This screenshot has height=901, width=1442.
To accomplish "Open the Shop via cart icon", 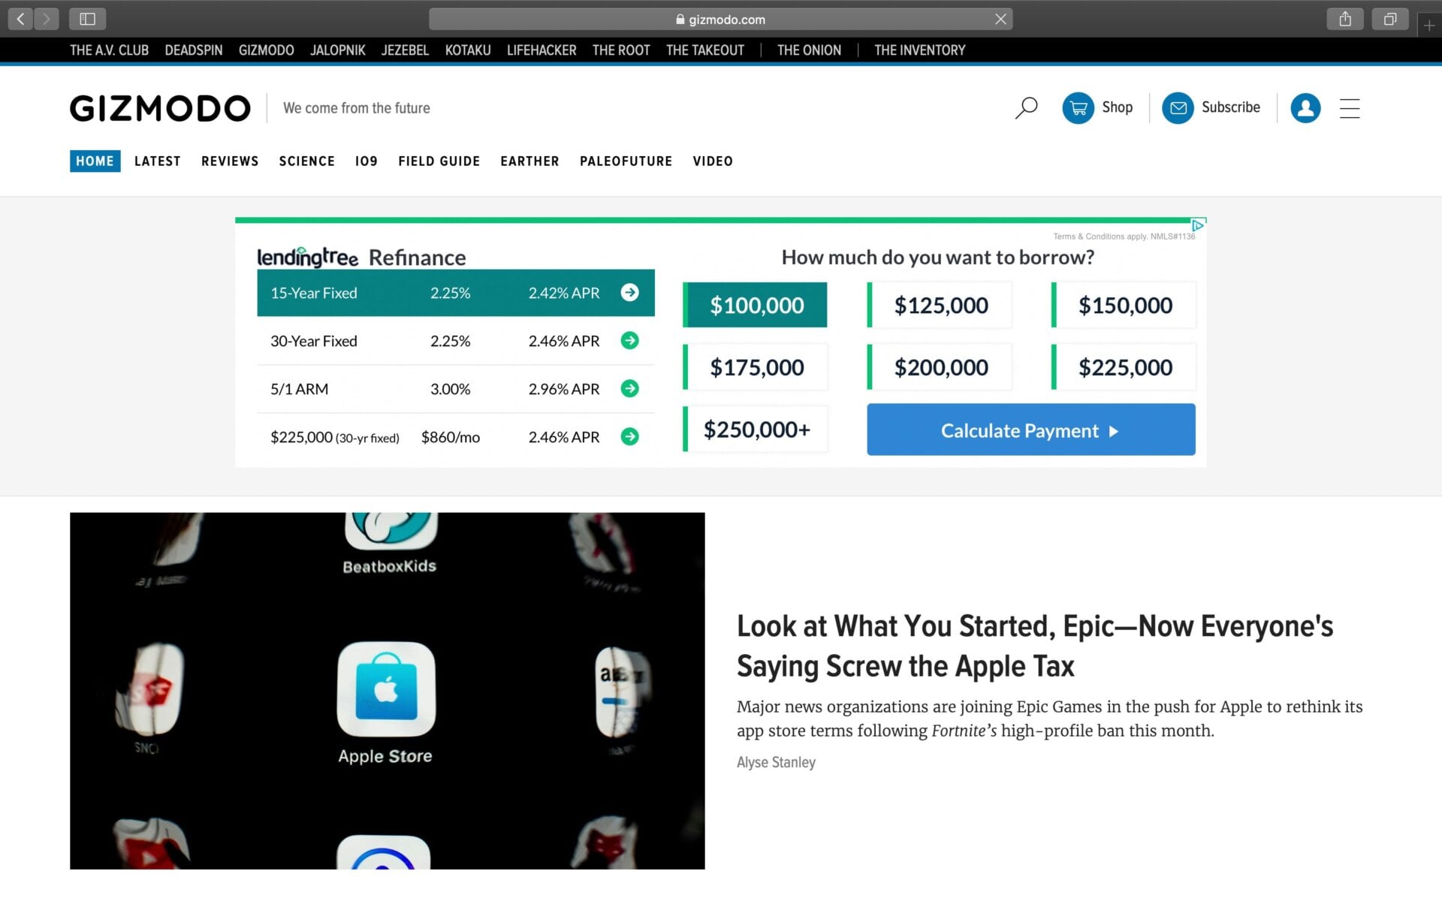I will point(1079,107).
